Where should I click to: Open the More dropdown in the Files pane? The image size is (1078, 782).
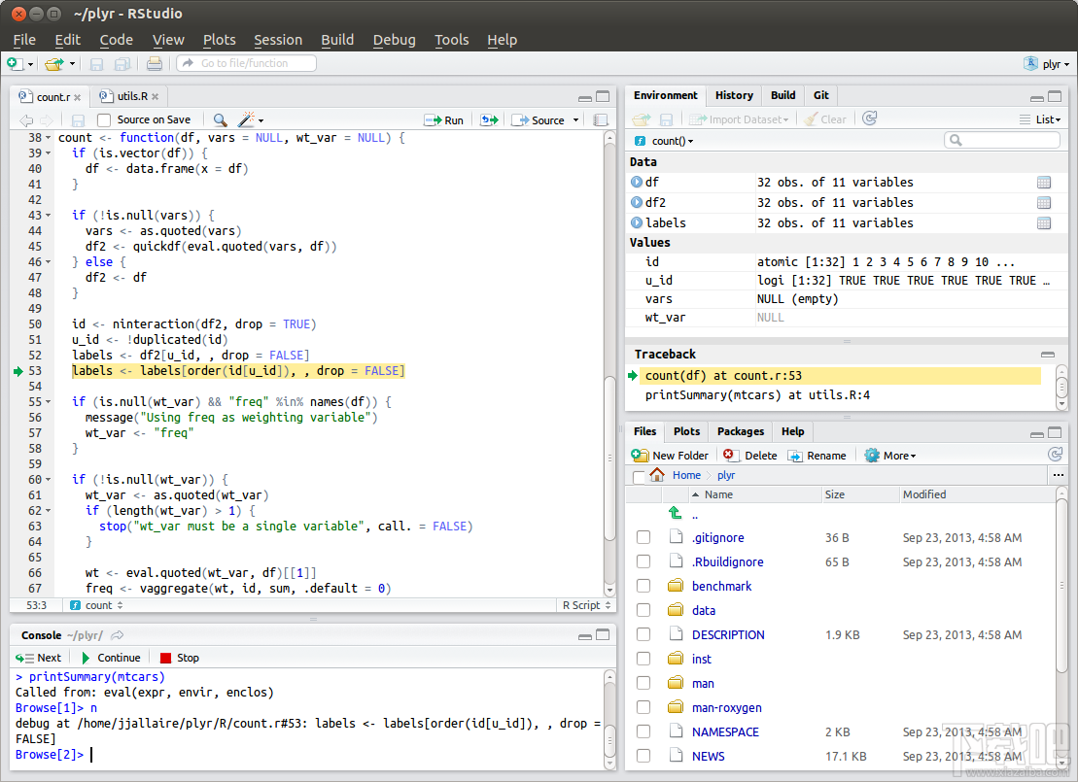(x=888, y=454)
